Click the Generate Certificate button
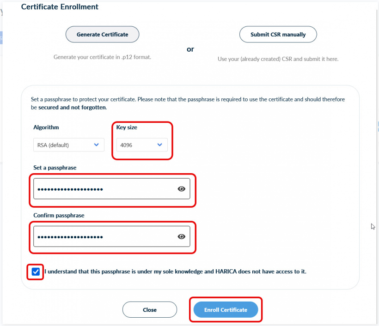This screenshot has height=326, width=379. [x=102, y=35]
